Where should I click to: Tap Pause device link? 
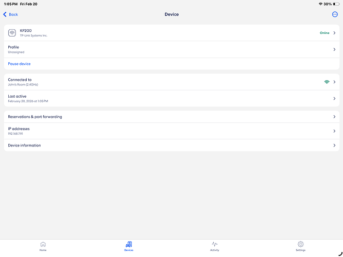pos(19,64)
